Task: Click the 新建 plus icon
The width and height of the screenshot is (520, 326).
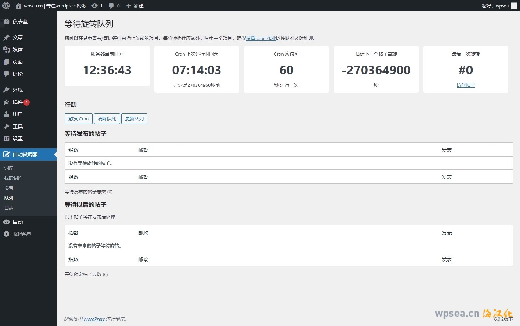Action: (x=129, y=6)
